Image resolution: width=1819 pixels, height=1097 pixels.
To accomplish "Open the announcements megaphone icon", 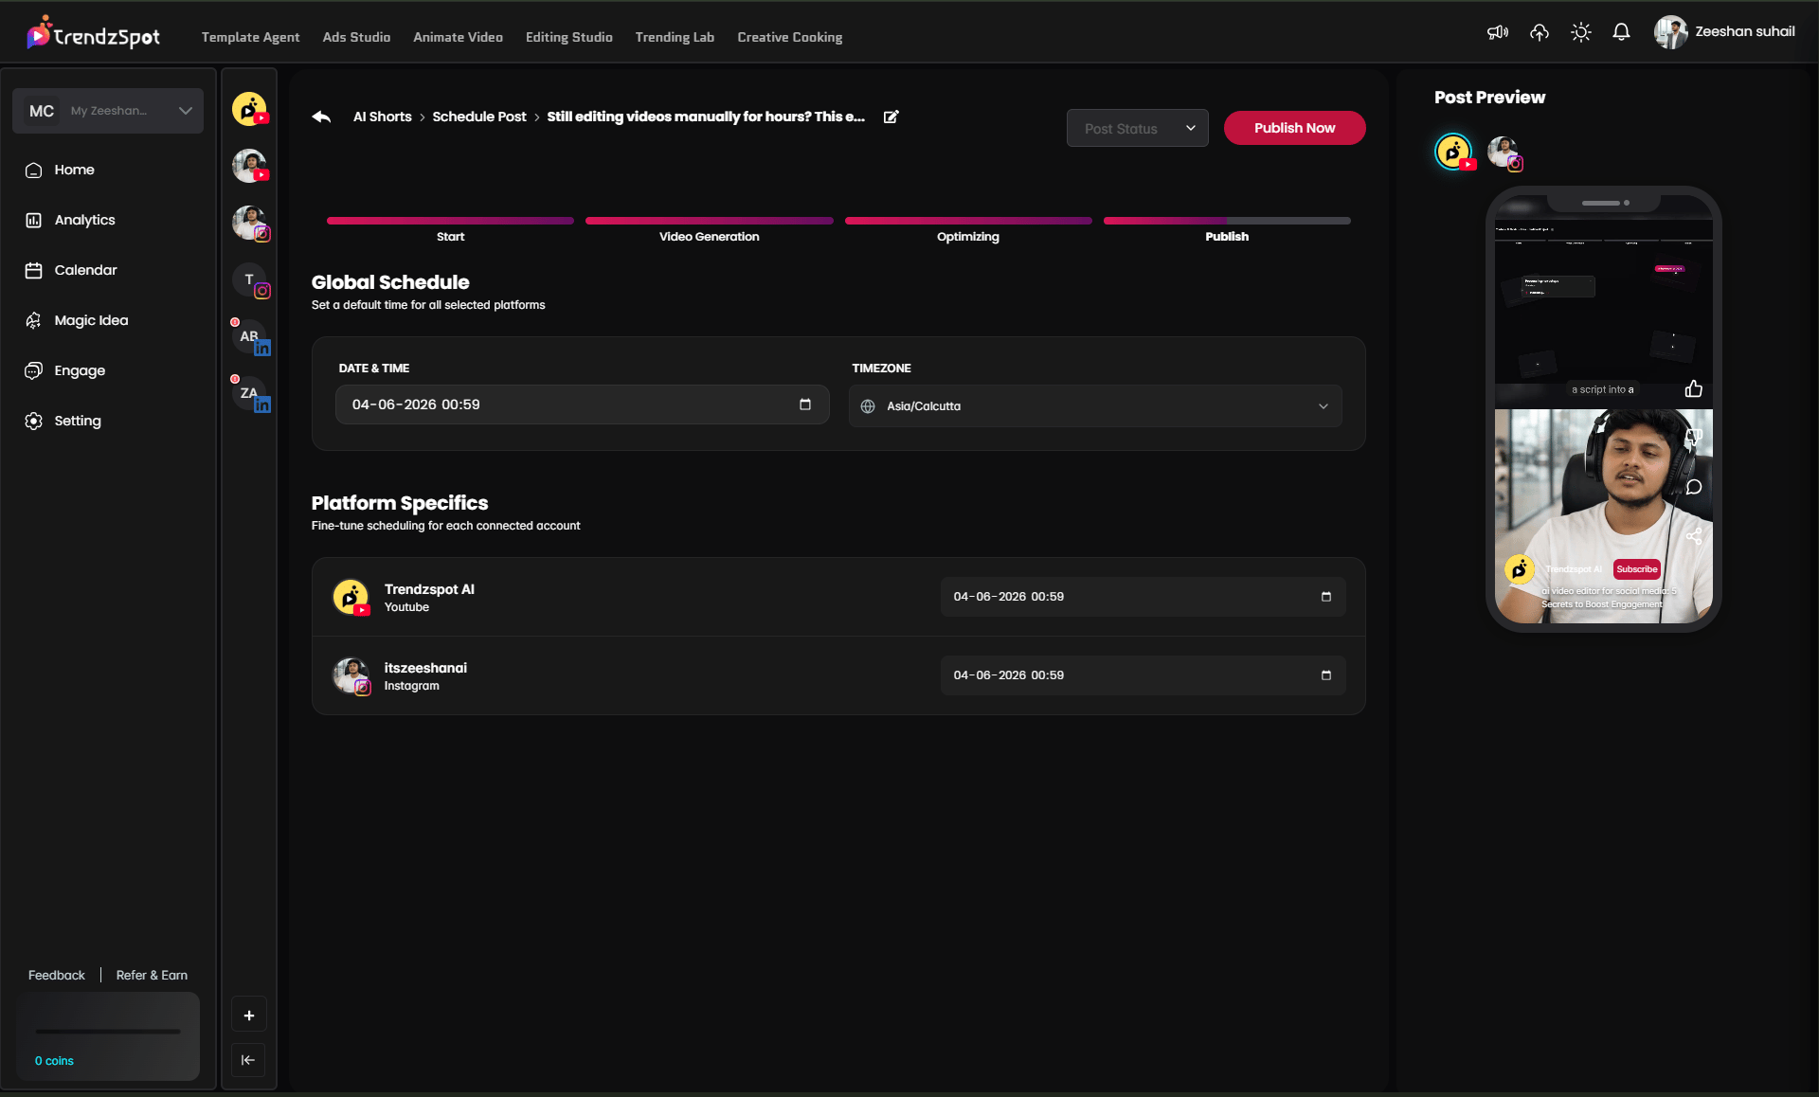I will tap(1497, 32).
